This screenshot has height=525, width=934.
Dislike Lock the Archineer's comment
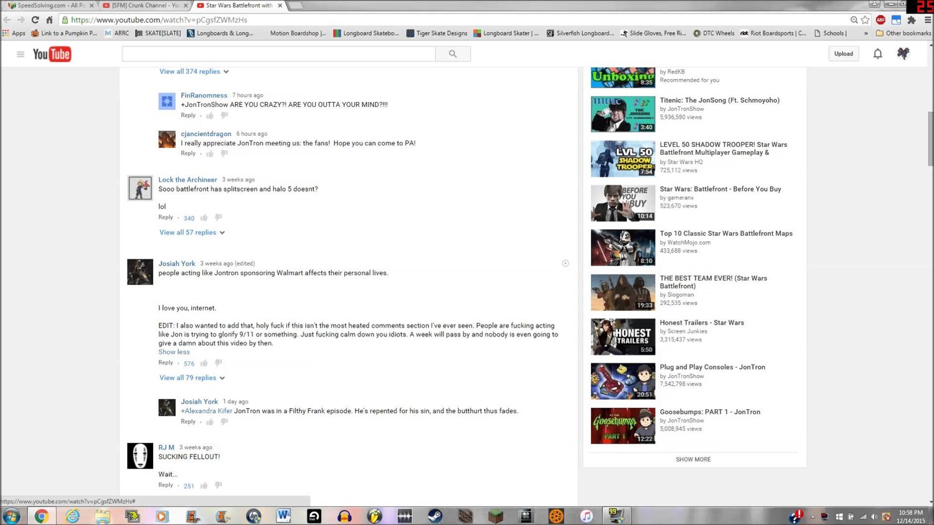click(x=219, y=218)
